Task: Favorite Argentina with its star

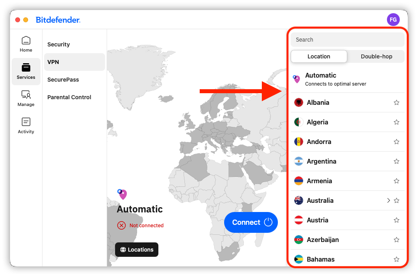Action: coord(397,161)
